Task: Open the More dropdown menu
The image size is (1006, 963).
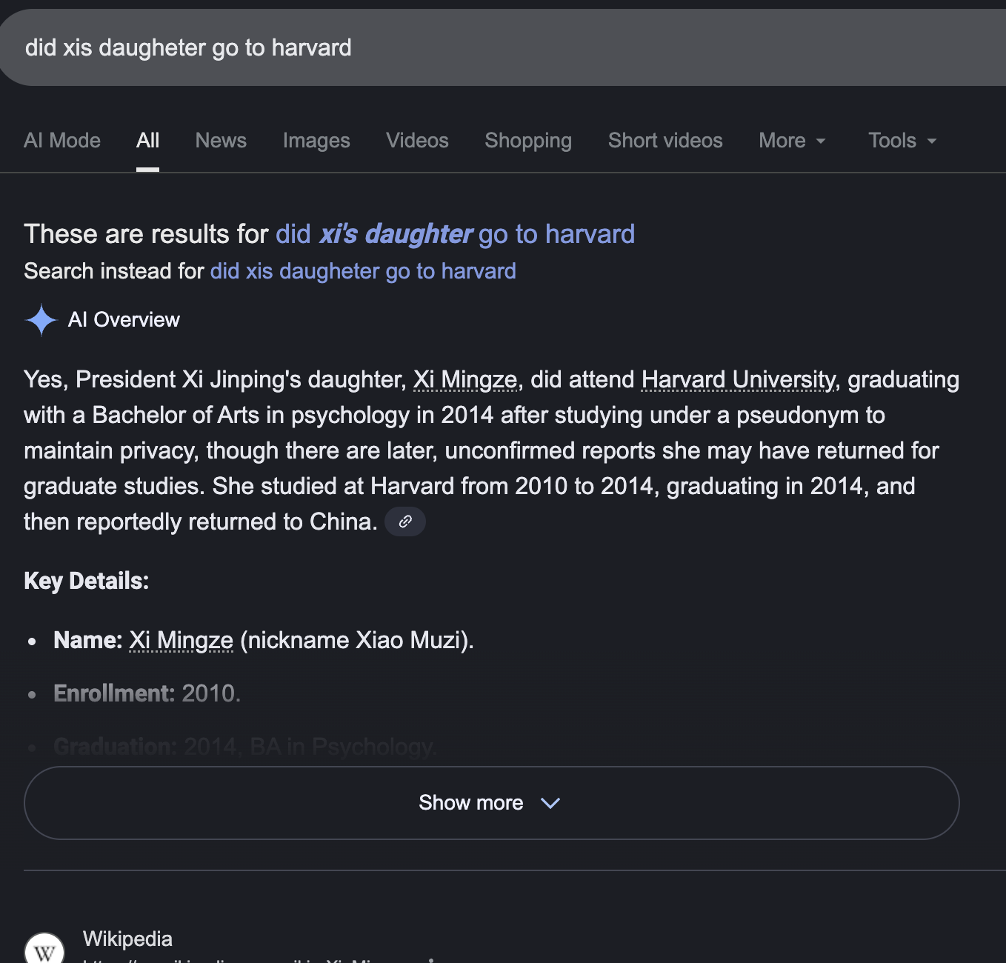Action: point(792,141)
